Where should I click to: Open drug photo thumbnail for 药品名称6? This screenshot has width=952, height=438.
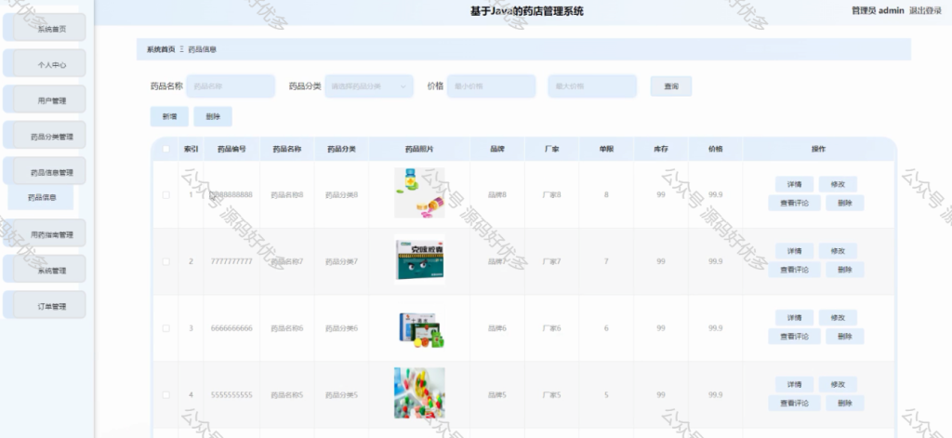tap(419, 326)
